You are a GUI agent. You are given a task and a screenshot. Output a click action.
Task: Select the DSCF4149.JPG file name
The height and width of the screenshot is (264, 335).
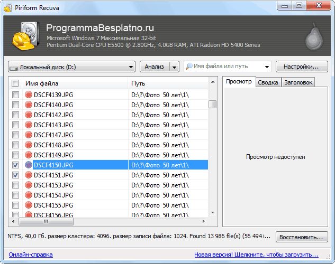pyautogui.click(x=53, y=155)
